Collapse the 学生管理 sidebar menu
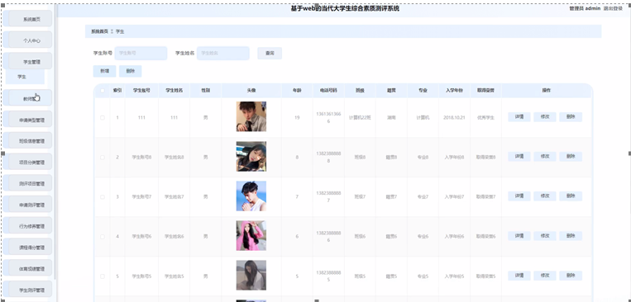 click(28, 61)
